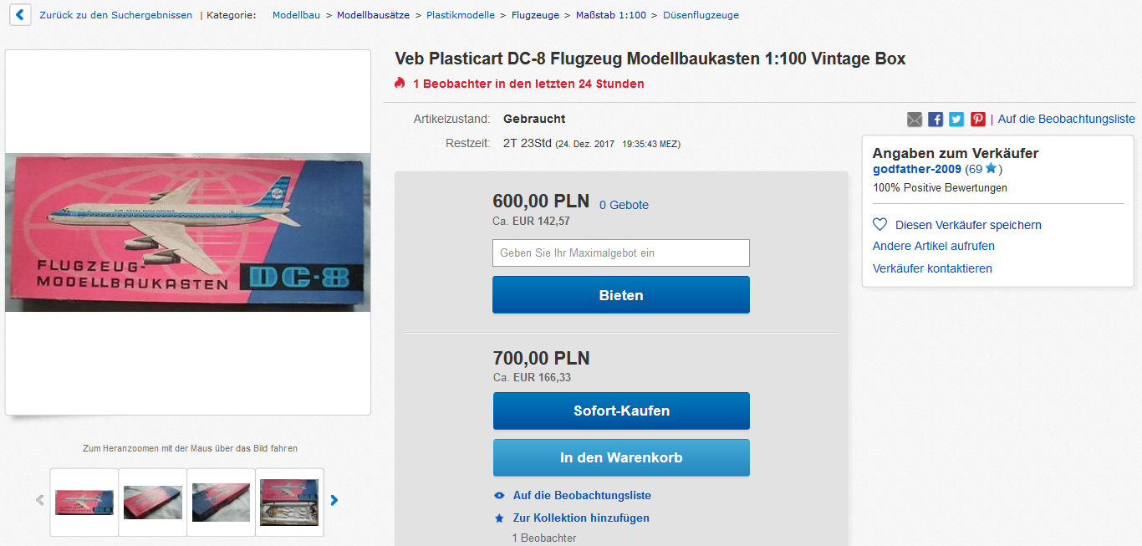Select the fourth thumbnail showing open box
1142x546 pixels.
click(x=289, y=503)
